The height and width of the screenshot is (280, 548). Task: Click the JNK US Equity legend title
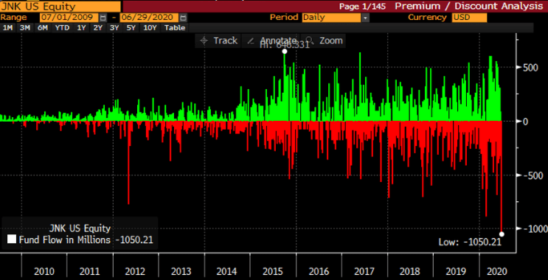(x=80, y=228)
